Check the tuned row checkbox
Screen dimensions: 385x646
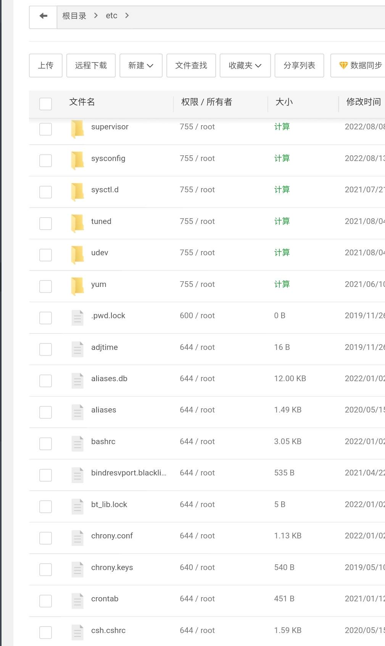pos(45,224)
